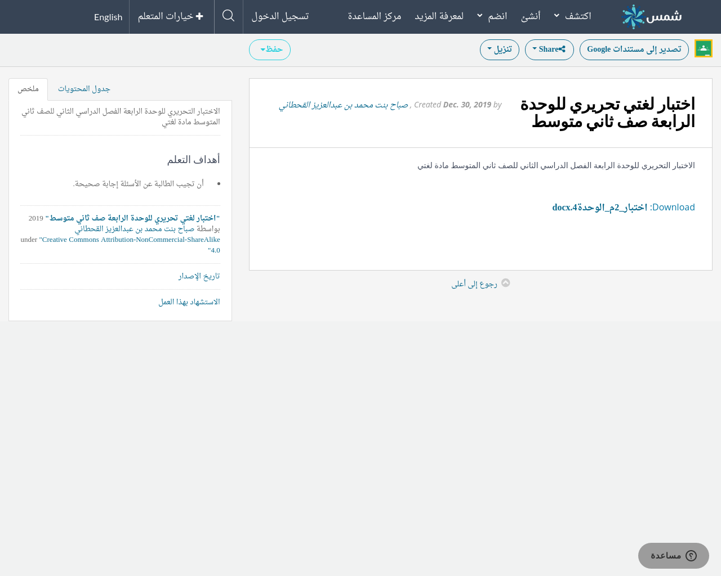Viewport: 721px width, 576px height.
Task: Expand خيارات المتعلم learner options
Action: 171,16
